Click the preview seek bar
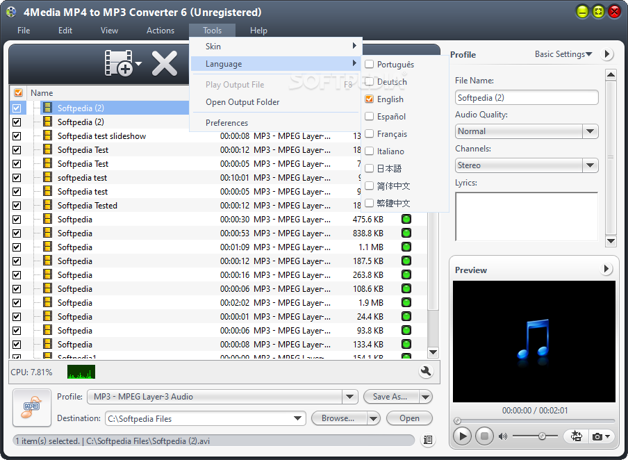This screenshot has width=628, height=460. (534, 420)
